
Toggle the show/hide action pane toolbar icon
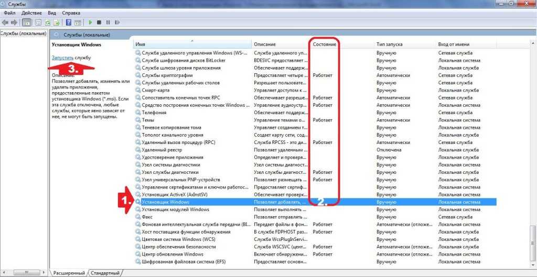(78, 23)
